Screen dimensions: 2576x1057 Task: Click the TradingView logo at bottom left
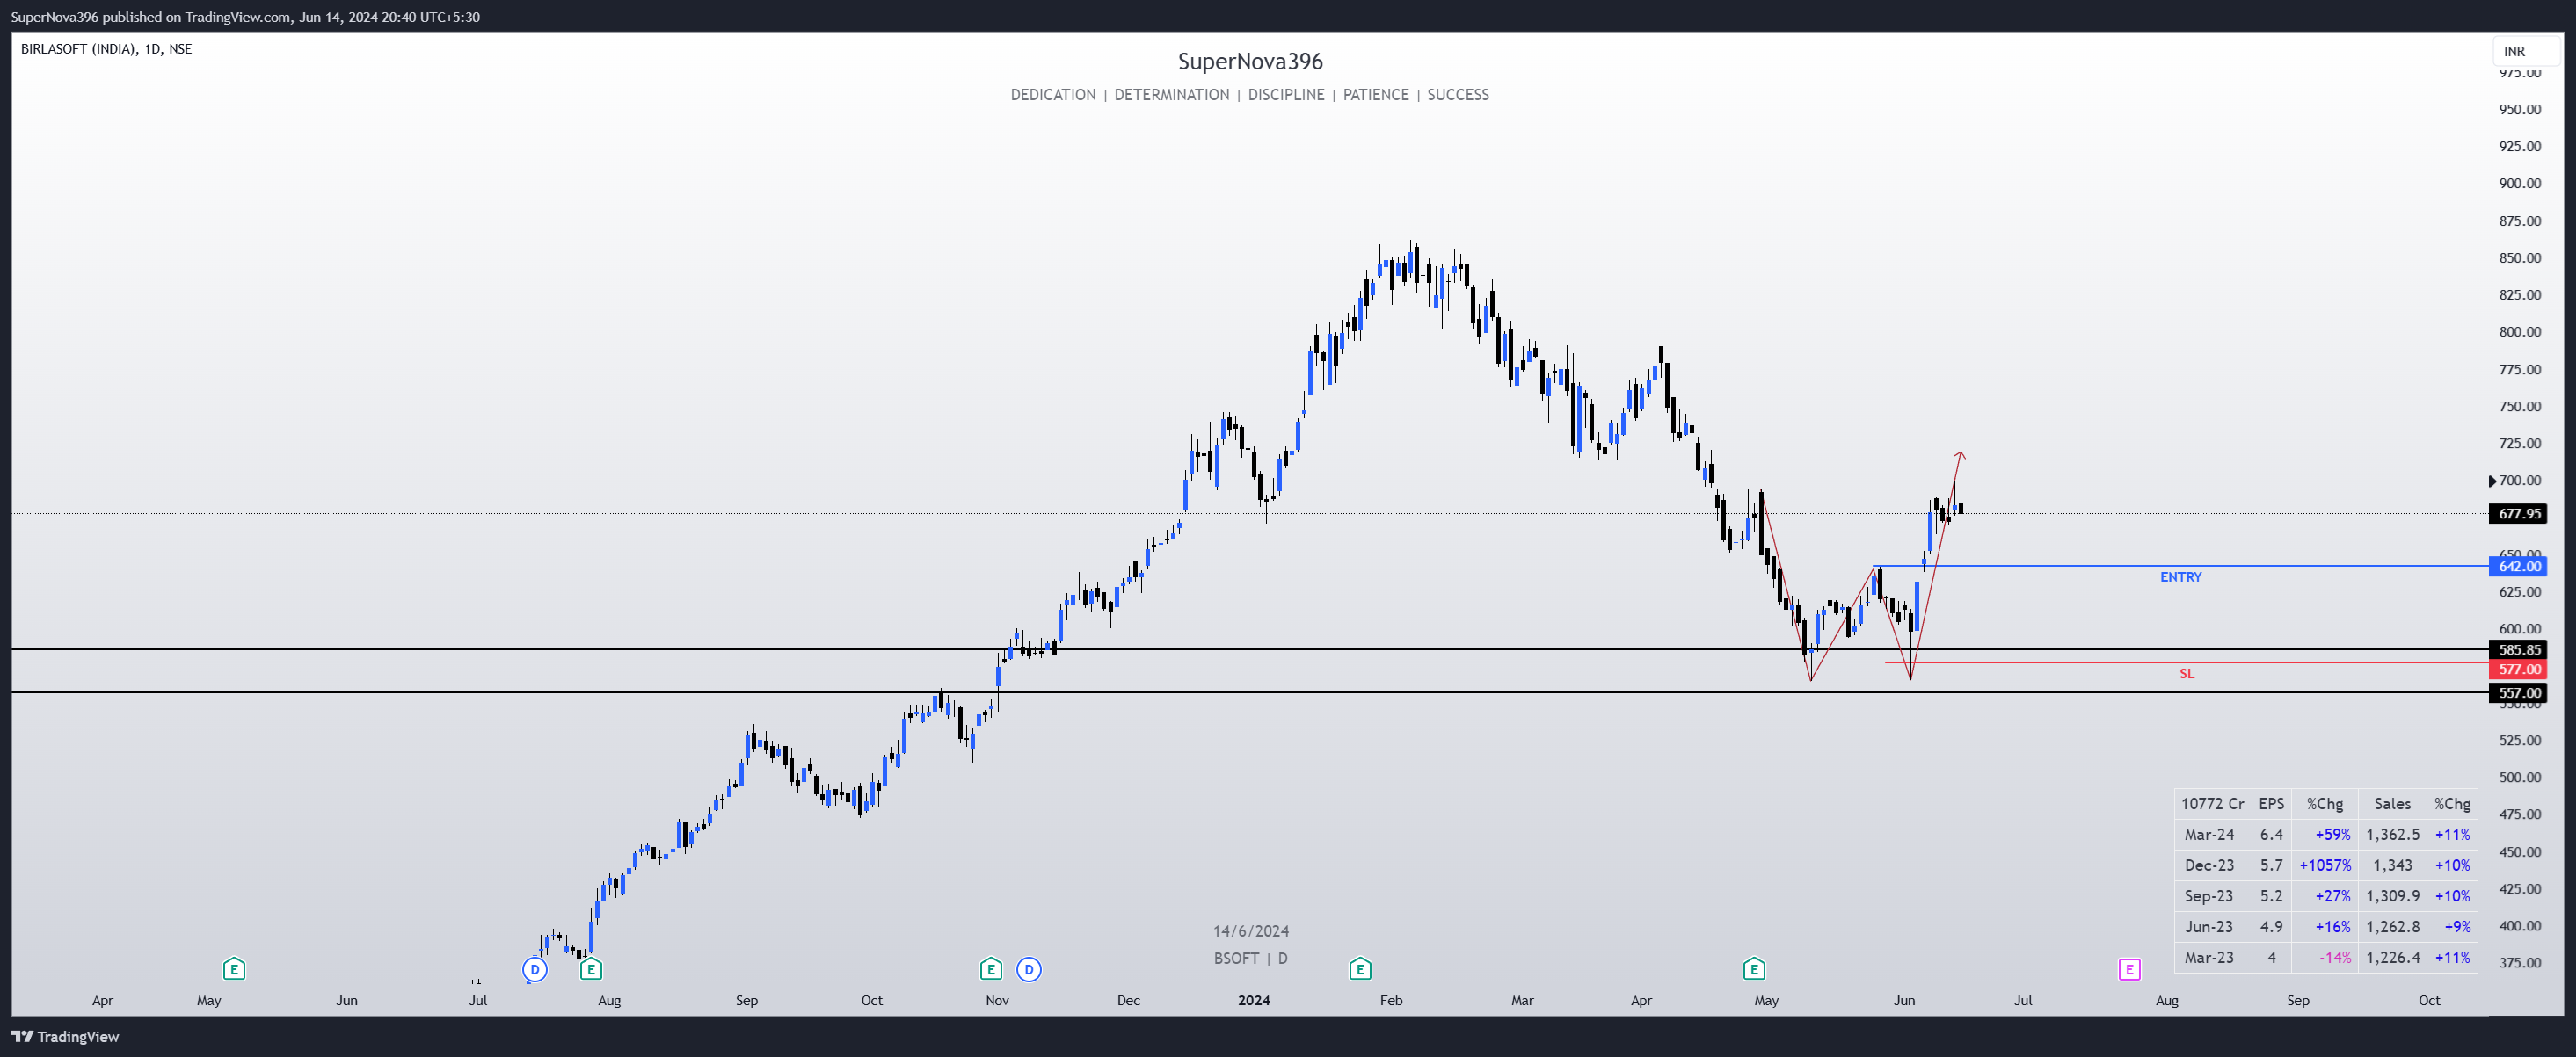pyautogui.click(x=65, y=1037)
